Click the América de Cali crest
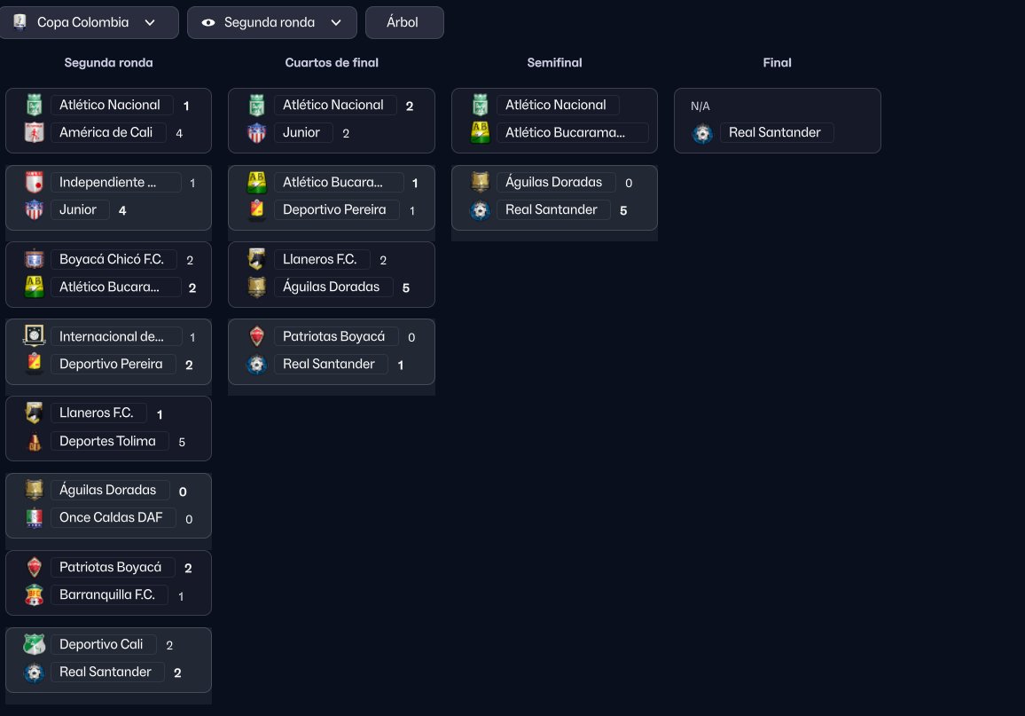This screenshot has height=716, width=1025. [34, 132]
